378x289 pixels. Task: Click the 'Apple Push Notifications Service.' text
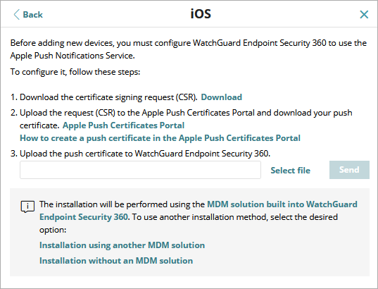coord(73,56)
